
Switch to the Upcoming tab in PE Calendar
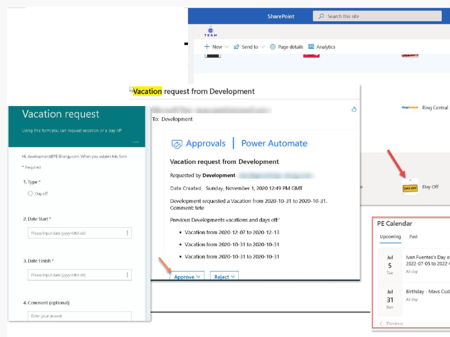point(390,237)
